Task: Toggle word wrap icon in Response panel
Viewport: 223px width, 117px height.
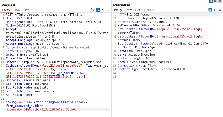Action: pos(210,10)
